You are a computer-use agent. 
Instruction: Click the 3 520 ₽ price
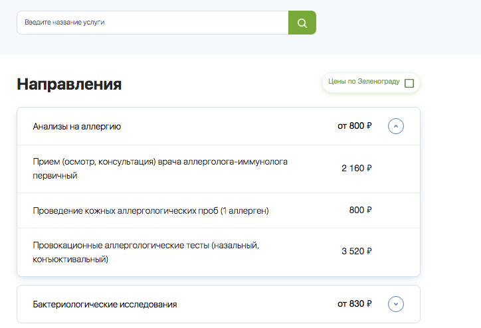tap(357, 252)
